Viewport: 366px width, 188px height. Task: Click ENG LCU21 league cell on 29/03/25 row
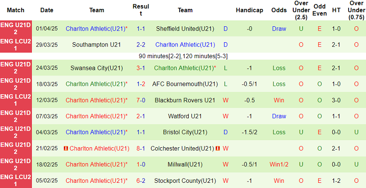(x=16, y=45)
